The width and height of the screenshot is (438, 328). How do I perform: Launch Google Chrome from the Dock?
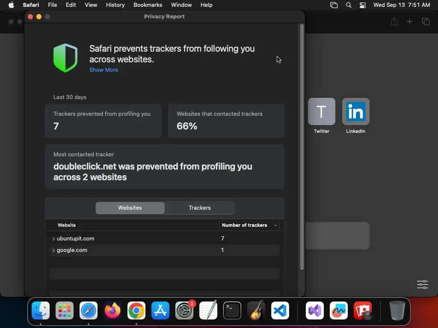click(136, 310)
